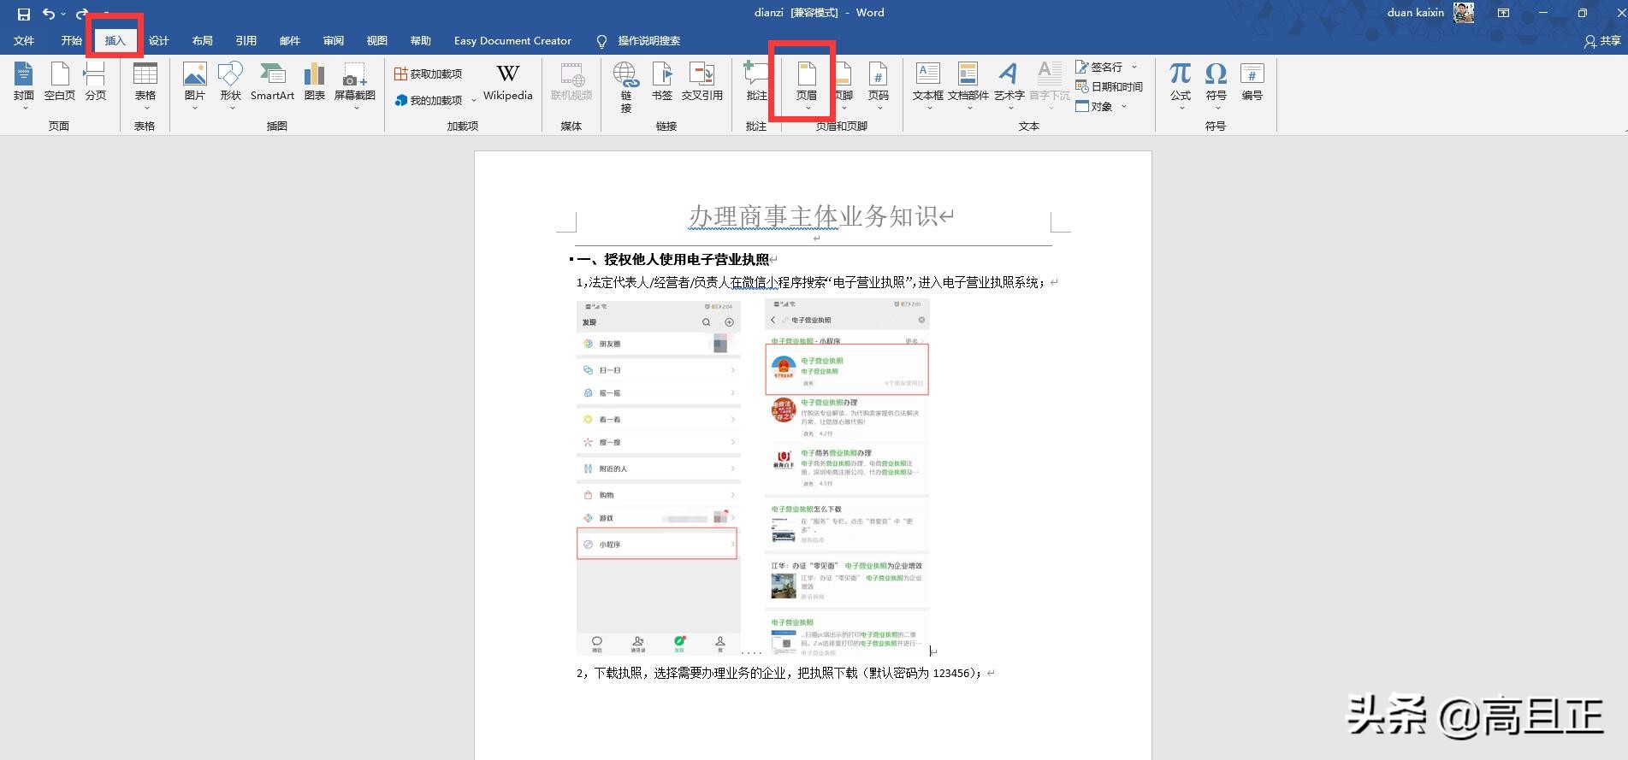Switch to the 设计 ribbon tab

[x=159, y=41]
